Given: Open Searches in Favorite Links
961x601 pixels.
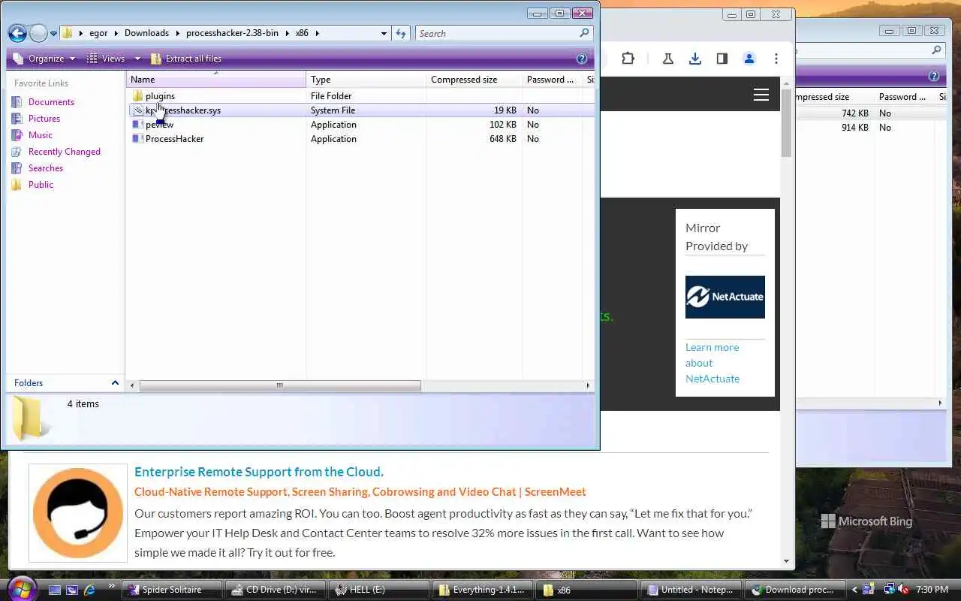Looking at the screenshot, I should 45,168.
